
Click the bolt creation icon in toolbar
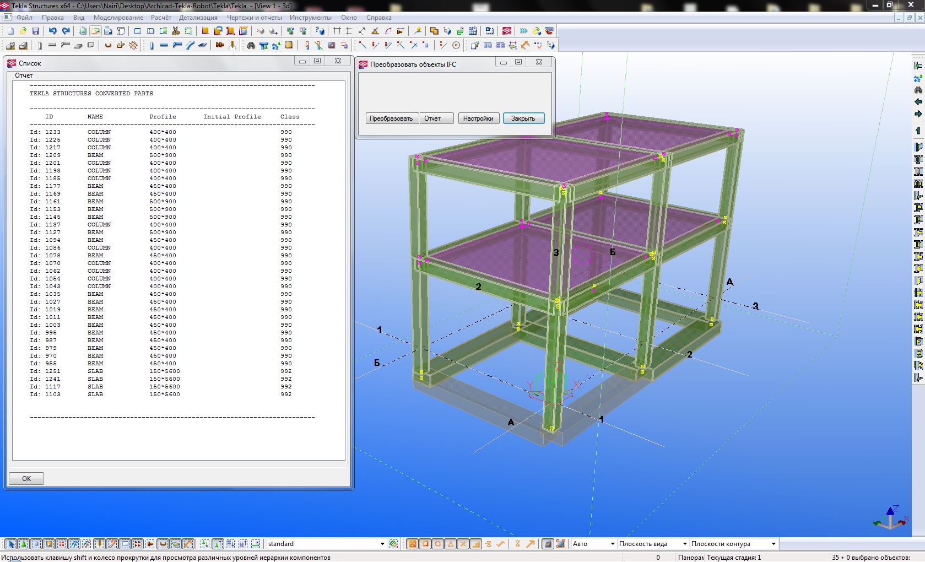pos(220,46)
